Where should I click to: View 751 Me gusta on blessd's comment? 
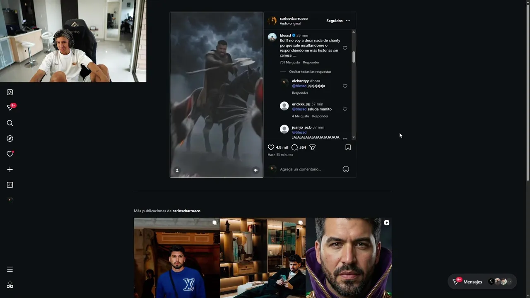pos(289,62)
